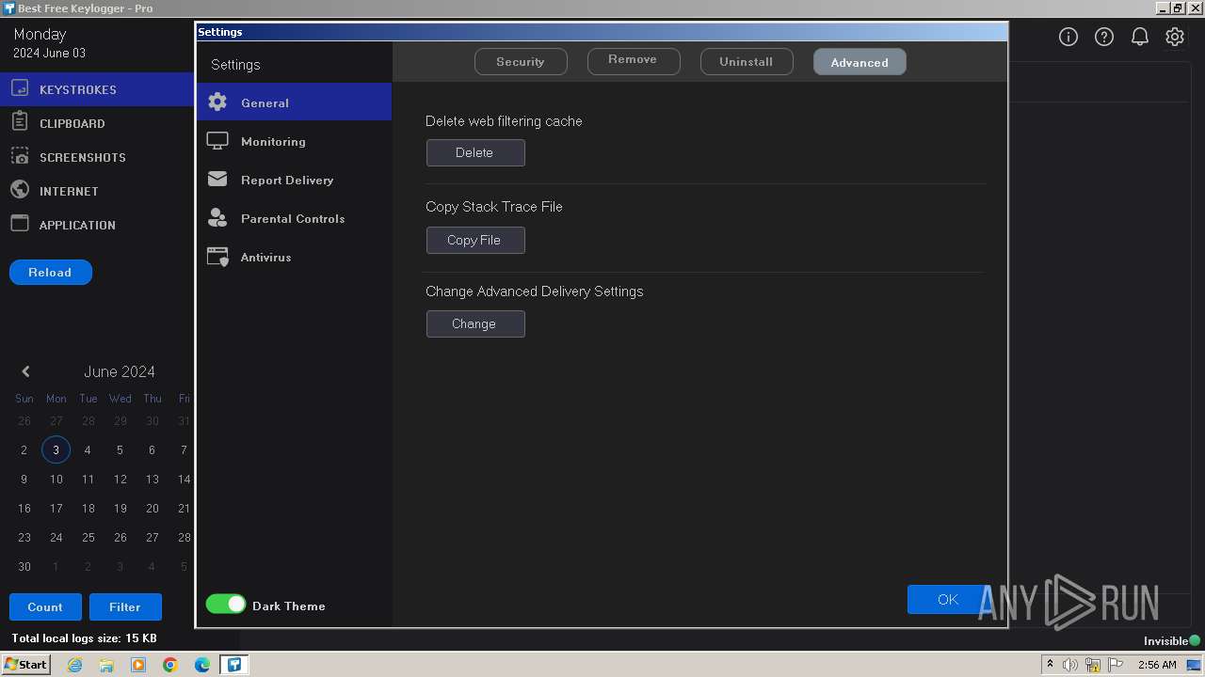
Task: Select the Monitoring monitor icon
Action: 217,140
